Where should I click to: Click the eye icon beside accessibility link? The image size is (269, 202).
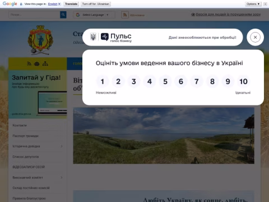[193, 15]
